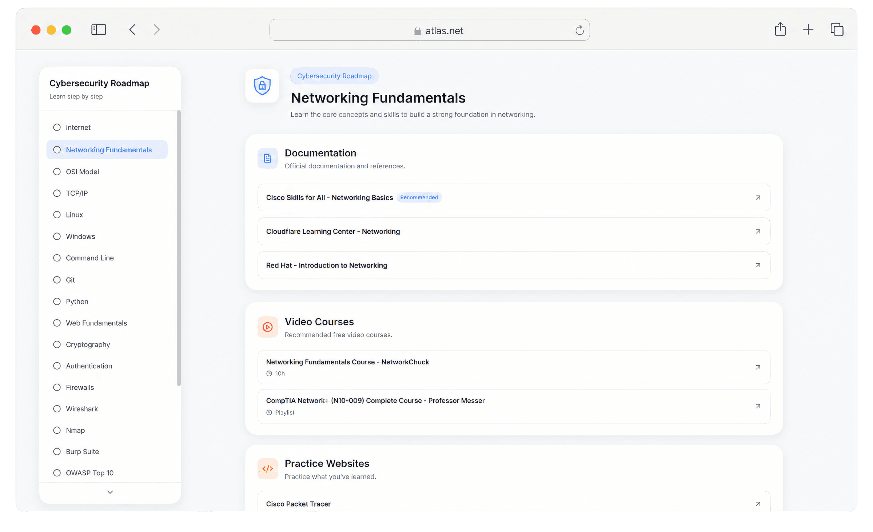Open Cisco Skills for All - Networking Basics
The image size is (873, 532).
tap(514, 197)
